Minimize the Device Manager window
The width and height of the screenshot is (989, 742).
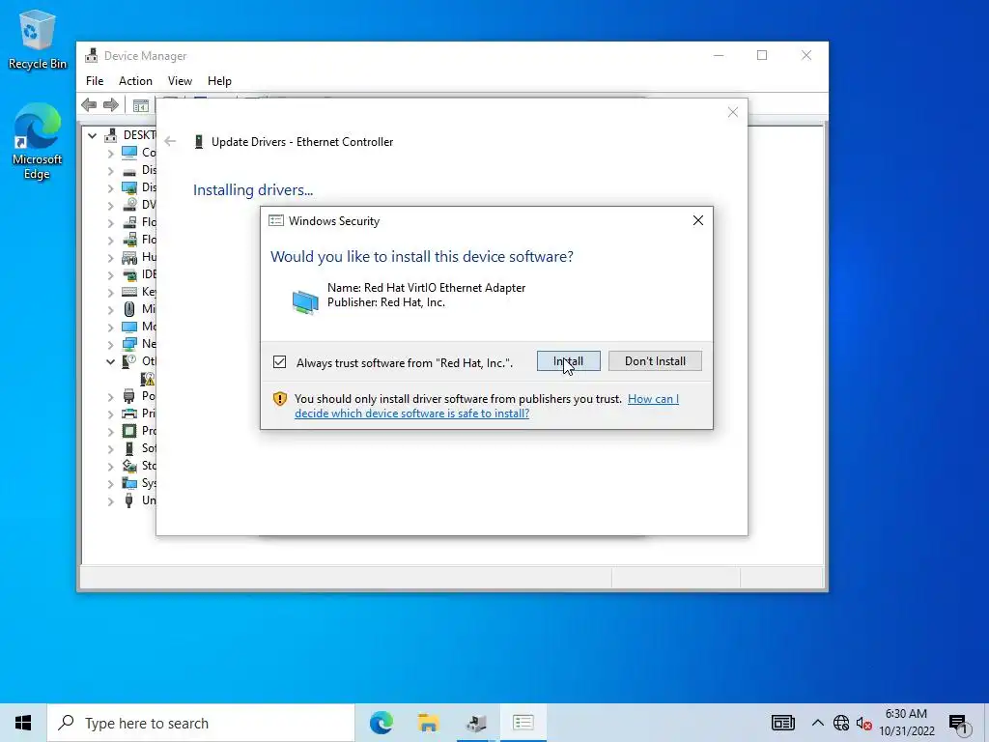point(719,55)
